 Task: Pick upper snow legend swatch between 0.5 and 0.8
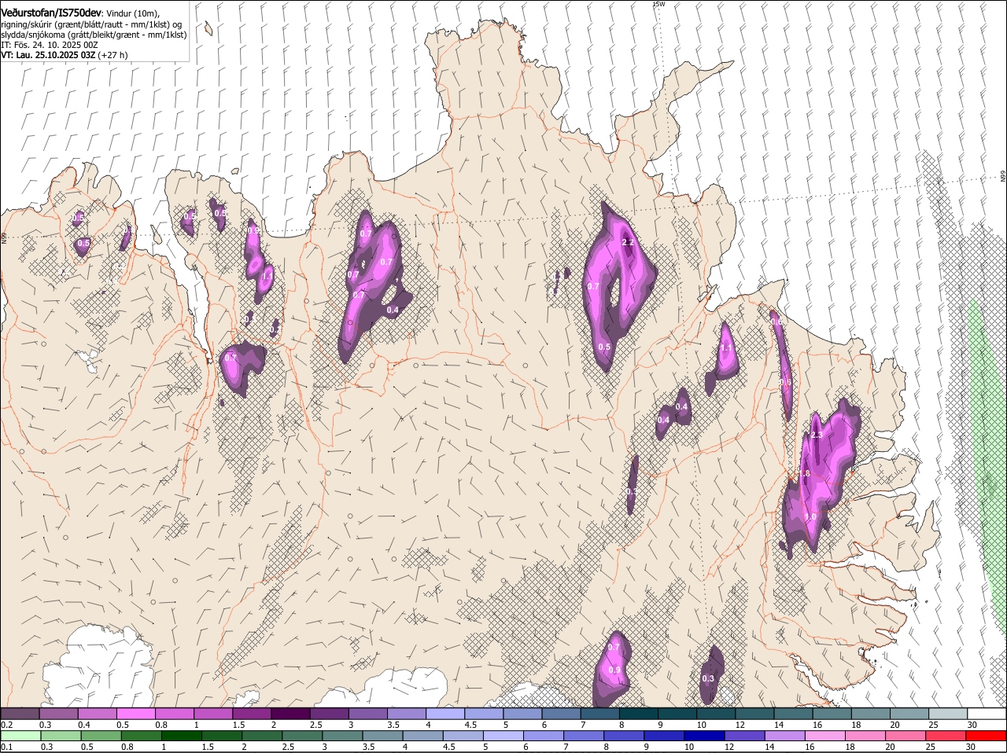(x=135, y=713)
